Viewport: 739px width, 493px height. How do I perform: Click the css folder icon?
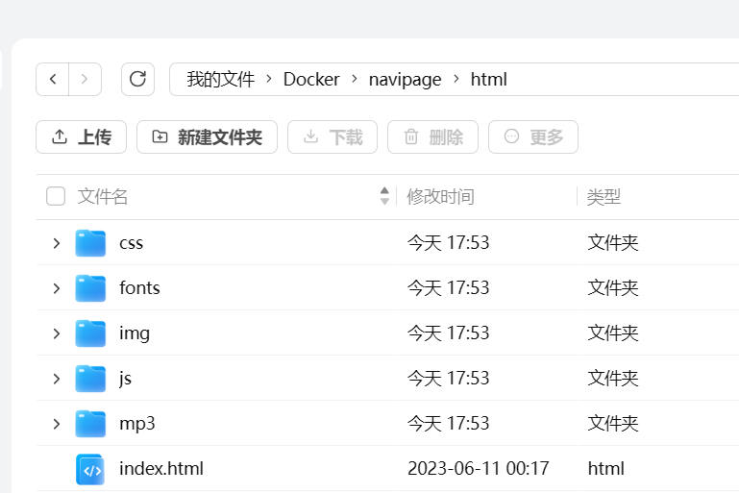click(90, 243)
